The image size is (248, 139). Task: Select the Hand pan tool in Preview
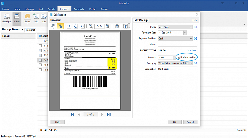53,26
